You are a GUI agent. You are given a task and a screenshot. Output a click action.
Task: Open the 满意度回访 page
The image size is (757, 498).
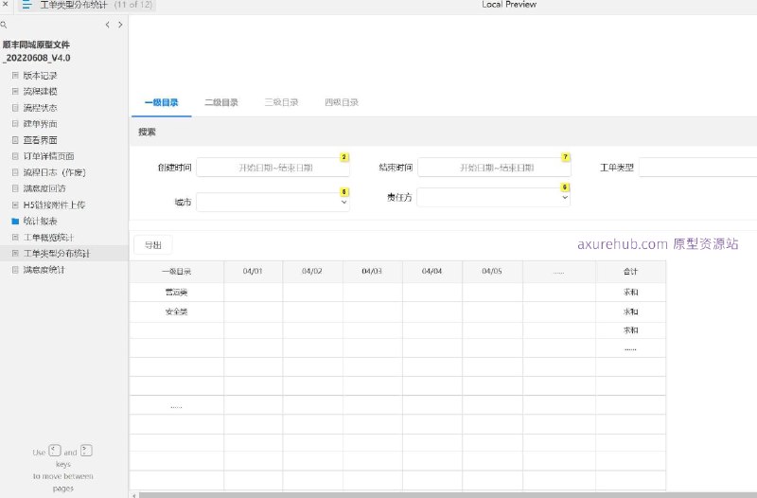coord(44,188)
